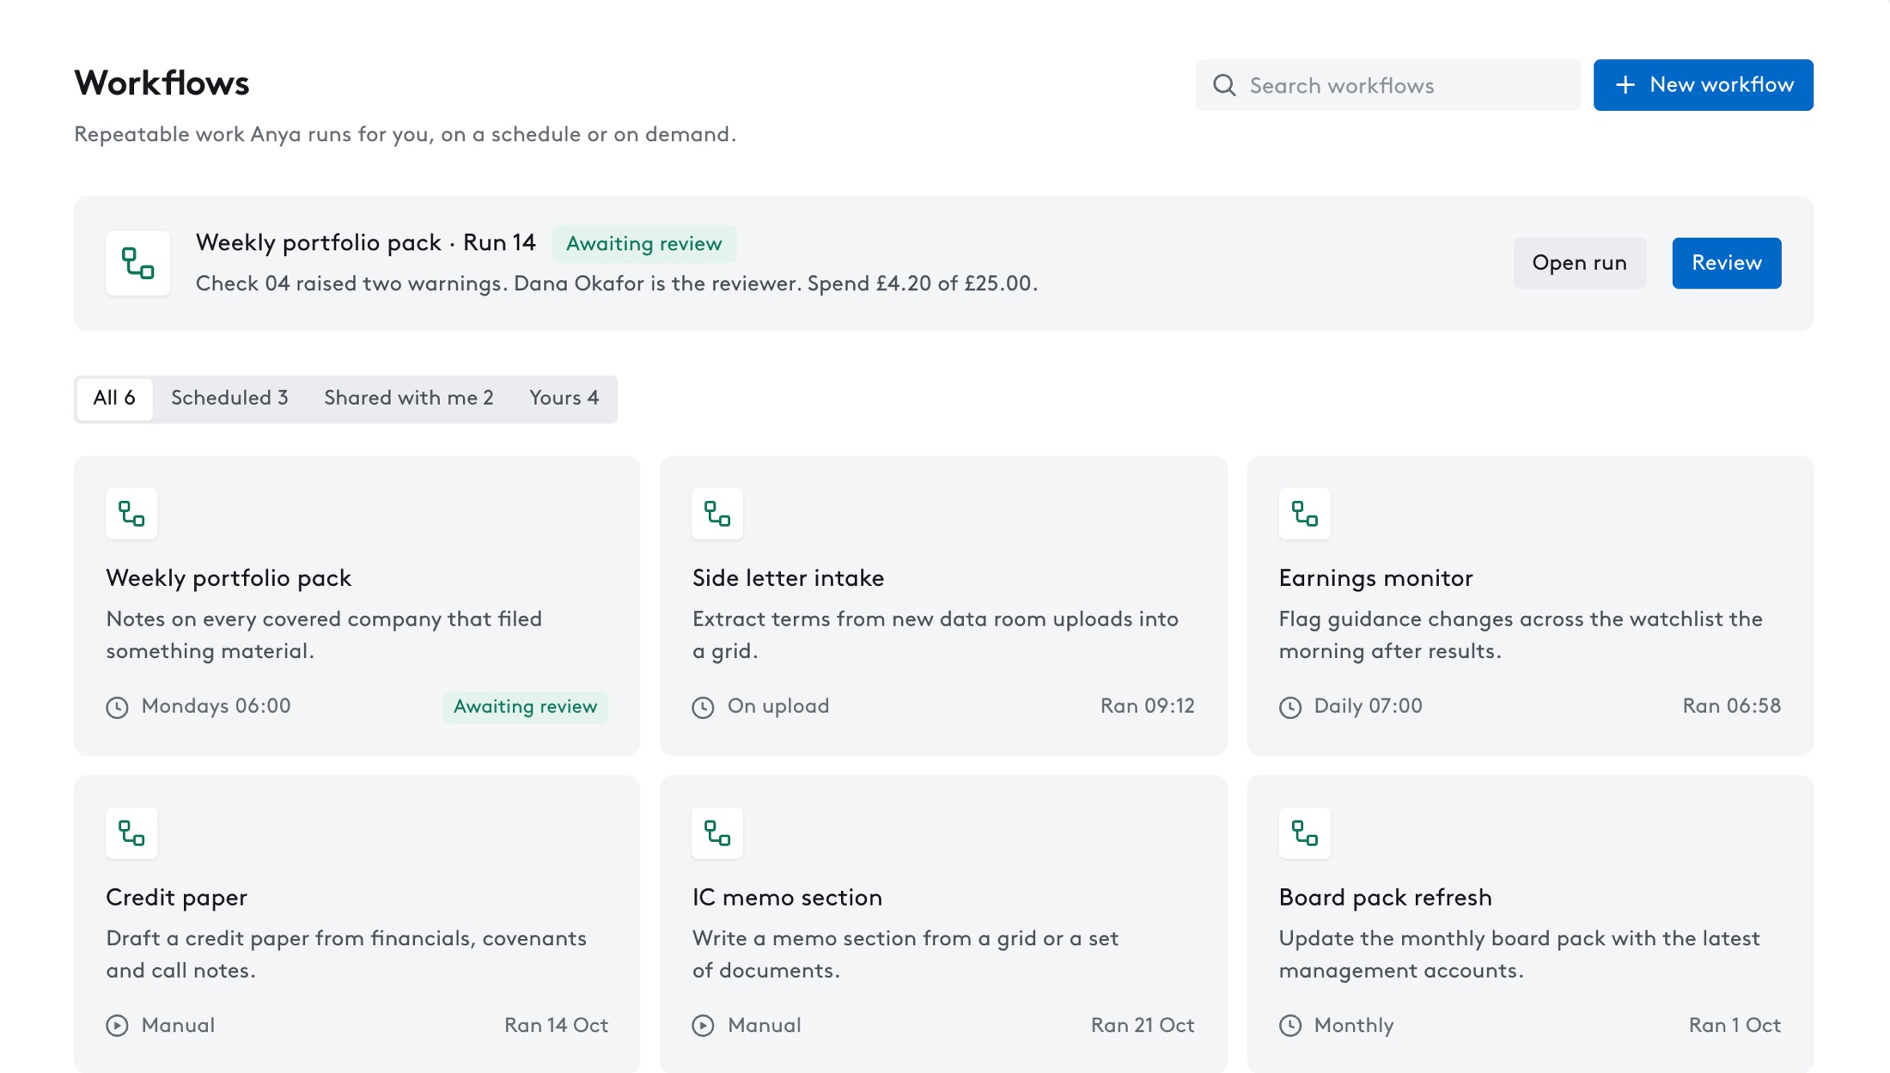The width and height of the screenshot is (1890, 1073).
Task: Click the workflow icon in the Run 14 banner
Action: point(137,263)
